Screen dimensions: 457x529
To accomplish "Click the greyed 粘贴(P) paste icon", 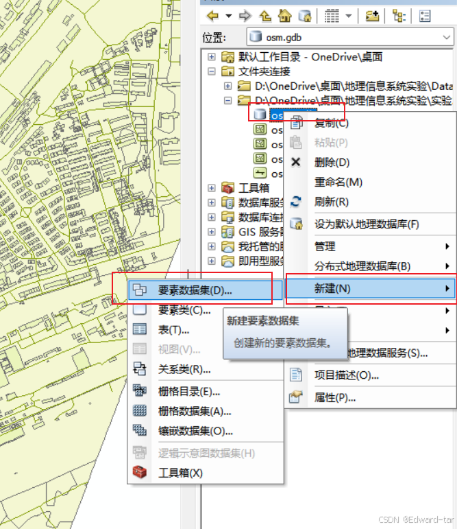I will (x=296, y=143).
